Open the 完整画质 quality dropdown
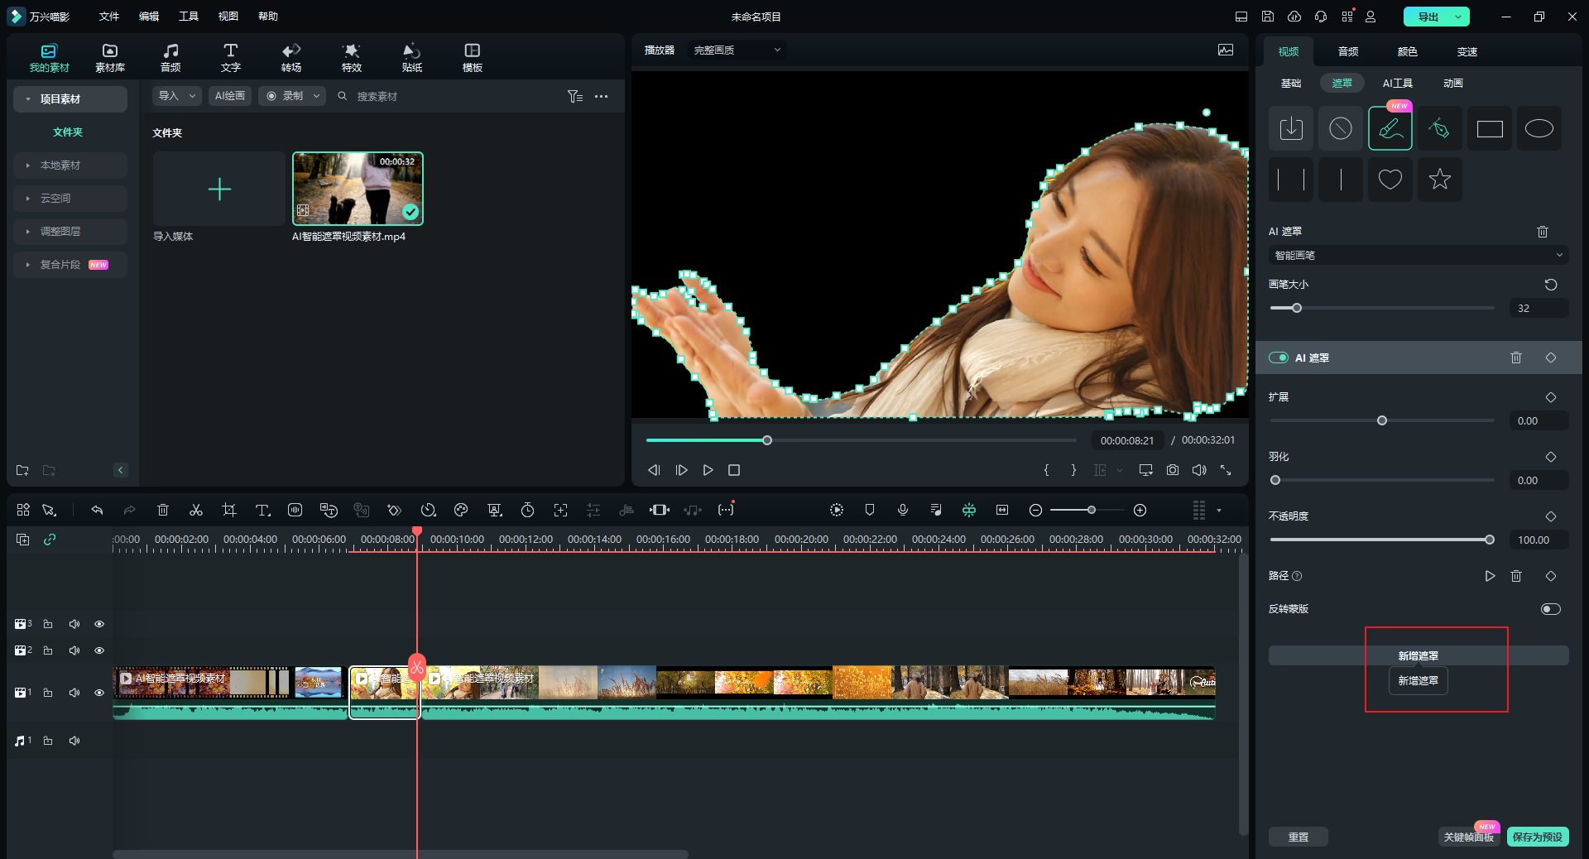This screenshot has height=859, width=1589. tap(737, 50)
